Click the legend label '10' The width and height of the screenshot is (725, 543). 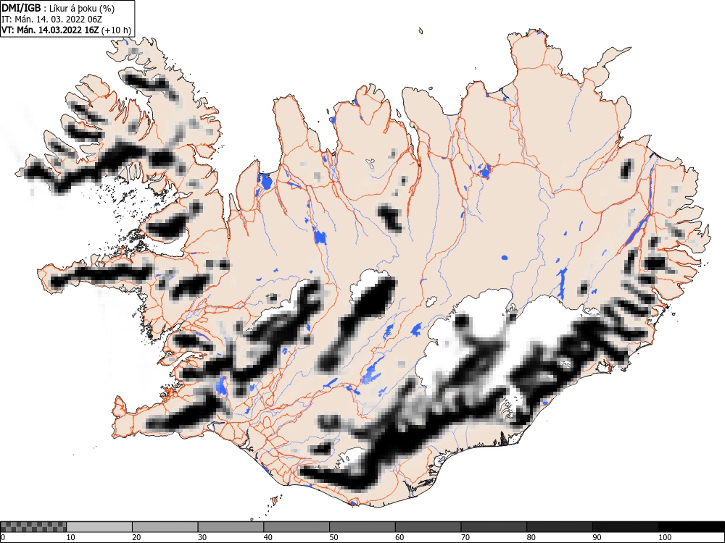point(71,537)
